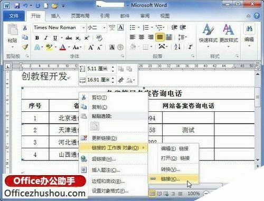Choose Copy from context menu
Screen dimensions: 264x201
[x=113, y=107]
